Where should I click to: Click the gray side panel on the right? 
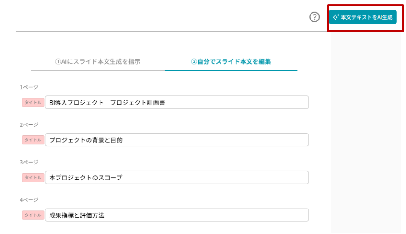pyautogui.click(x=367, y=136)
